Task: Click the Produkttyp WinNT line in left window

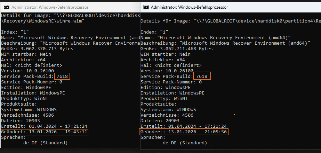Action: [x=26, y=98]
